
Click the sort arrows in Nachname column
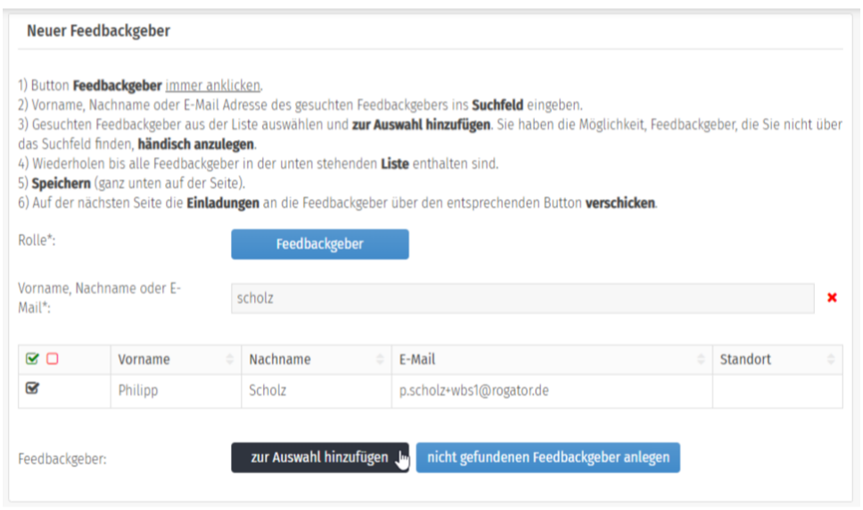pos(381,359)
